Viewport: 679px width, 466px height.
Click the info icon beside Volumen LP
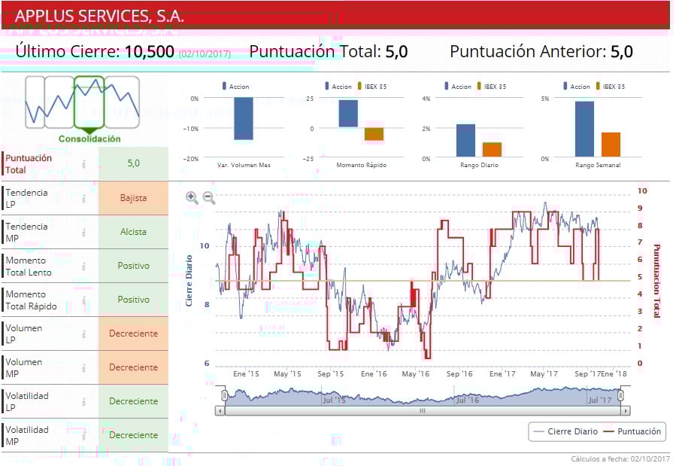pos(84,334)
